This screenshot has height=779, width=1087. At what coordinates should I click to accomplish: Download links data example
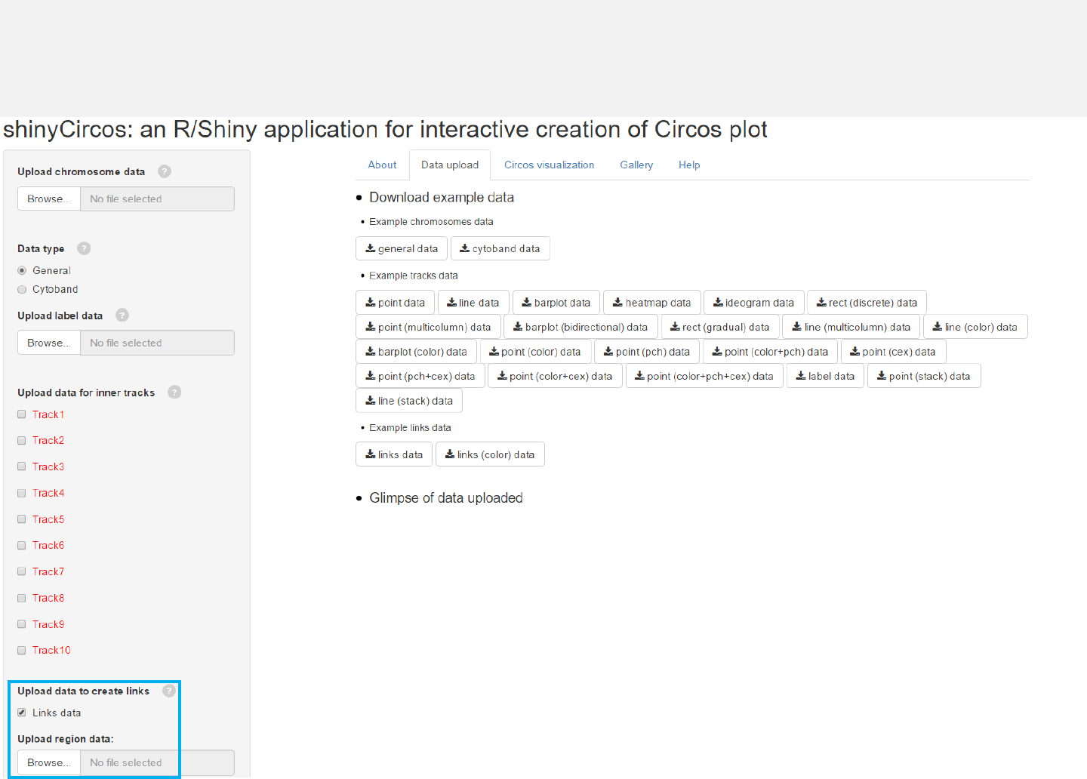tap(394, 454)
